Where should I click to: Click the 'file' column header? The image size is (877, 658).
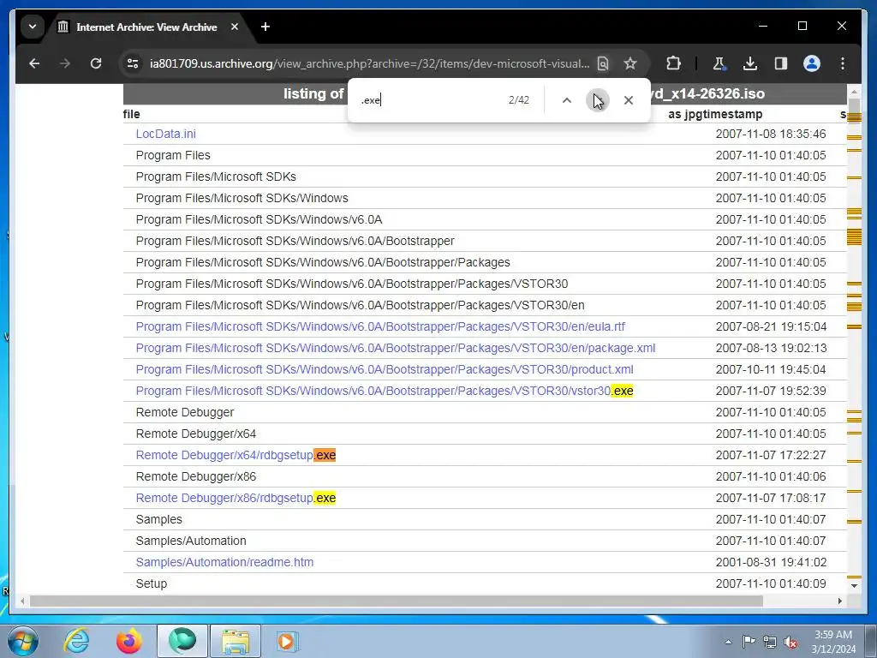pyautogui.click(x=131, y=114)
